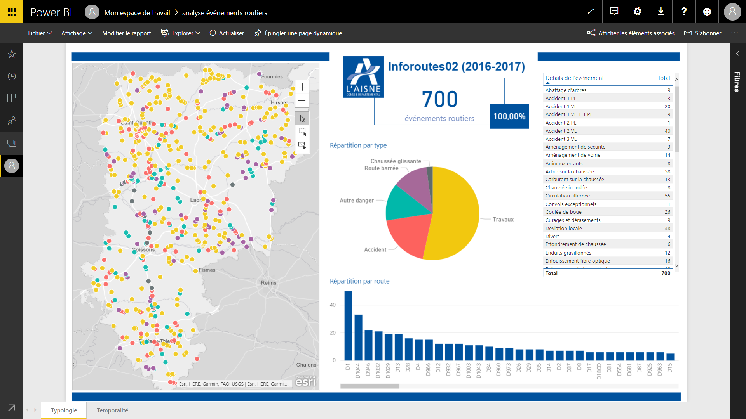Zoom out on the map
Viewport: 746px width, 419px height.
click(x=302, y=101)
